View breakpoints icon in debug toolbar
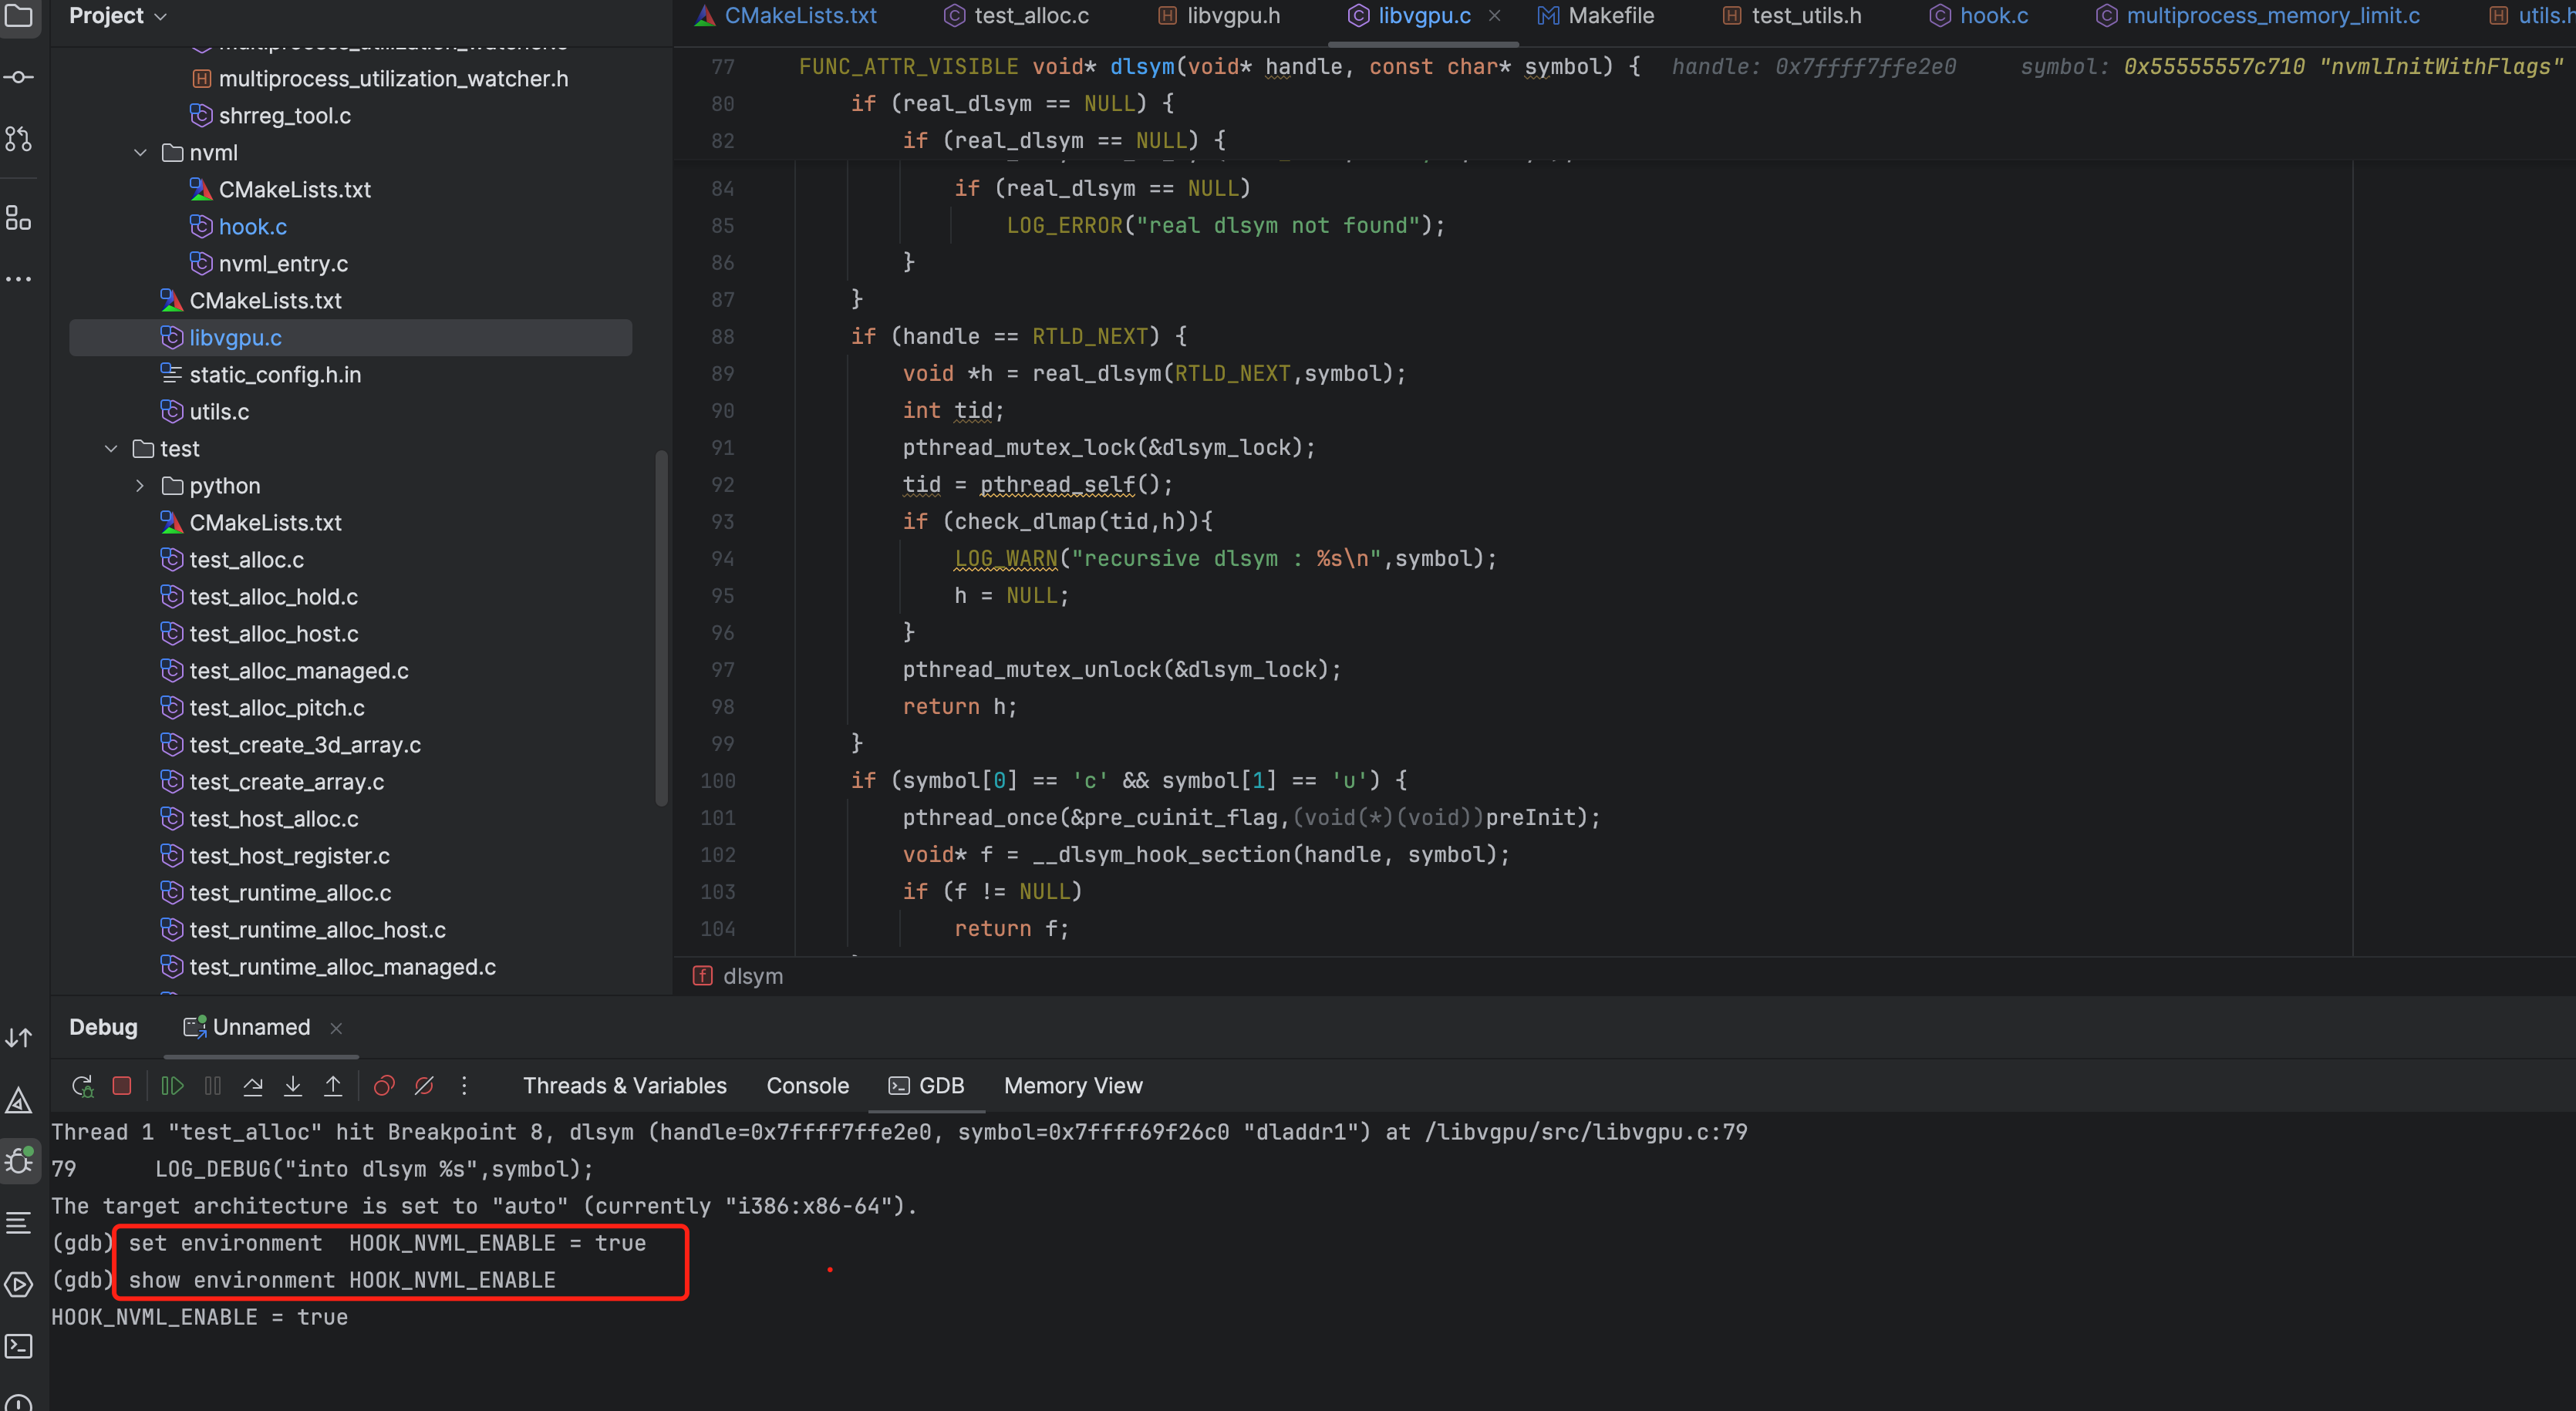The height and width of the screenshot is (1411, 2576). [x=384, y=1086]
